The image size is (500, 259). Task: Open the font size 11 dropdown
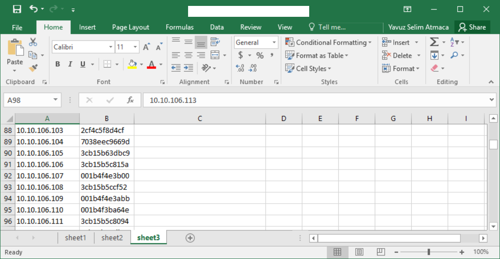[x=136, y=47]
